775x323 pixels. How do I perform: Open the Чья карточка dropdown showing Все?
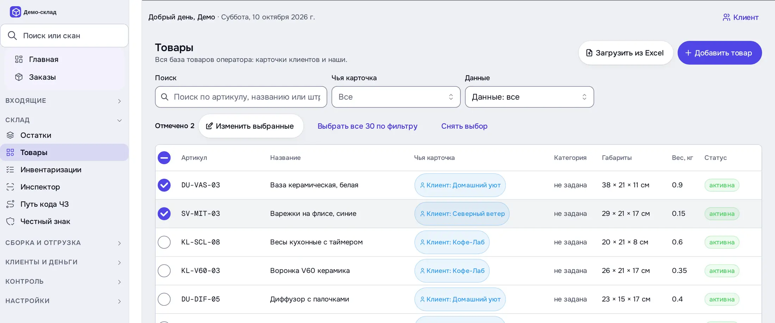point(396,97)
